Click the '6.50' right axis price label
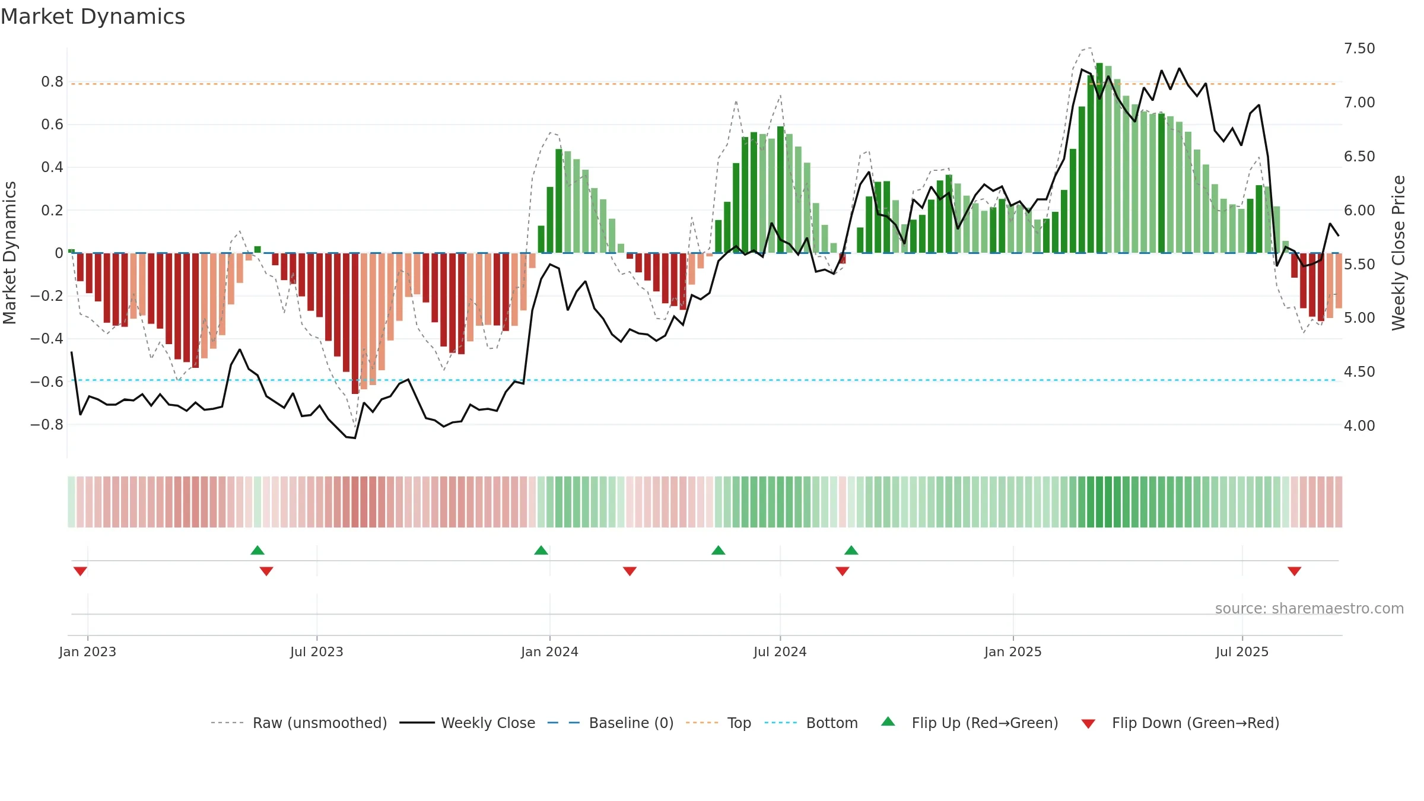This screenshot has width=1424, height=801. point(1359,157)
